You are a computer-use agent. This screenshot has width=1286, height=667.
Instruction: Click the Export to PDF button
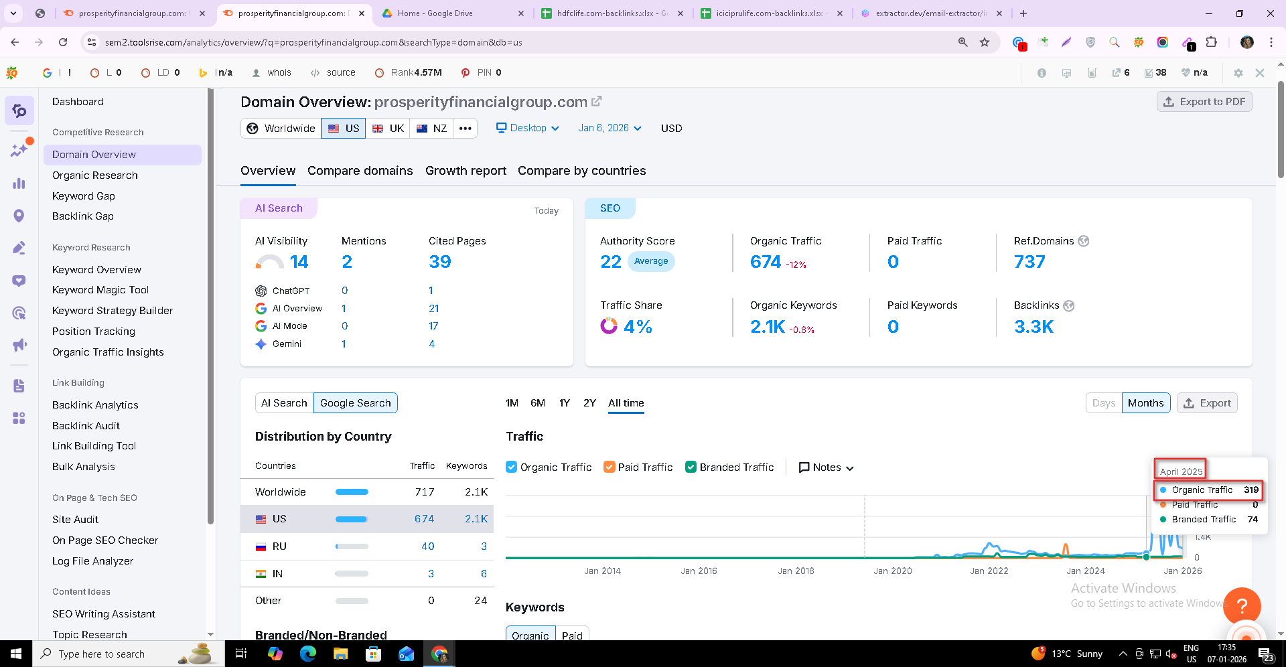(x=1204, y=102)
